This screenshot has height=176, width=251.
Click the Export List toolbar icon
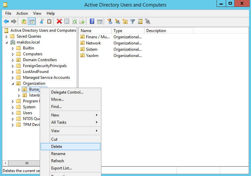tap(82, 21)
